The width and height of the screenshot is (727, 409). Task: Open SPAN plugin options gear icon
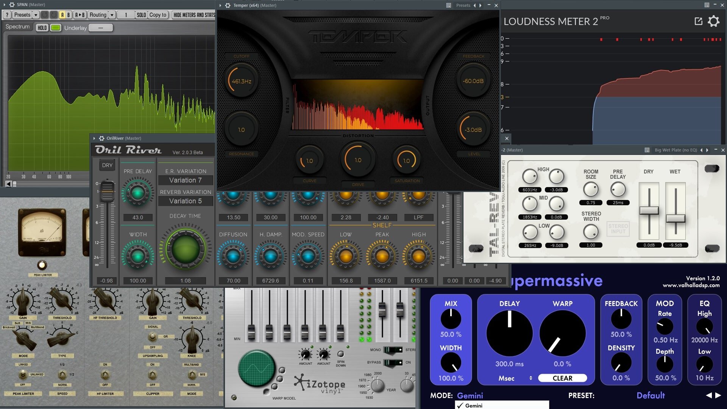pos(12,5)
